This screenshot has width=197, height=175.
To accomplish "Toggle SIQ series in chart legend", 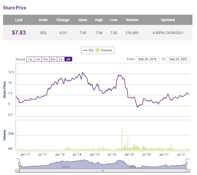I will point(88,50).
